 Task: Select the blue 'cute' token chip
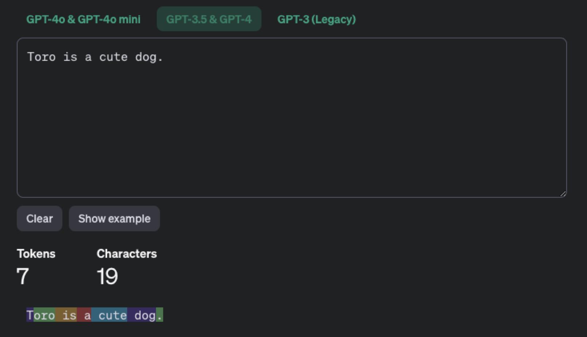pyautogui.click(x=109, y=315)
